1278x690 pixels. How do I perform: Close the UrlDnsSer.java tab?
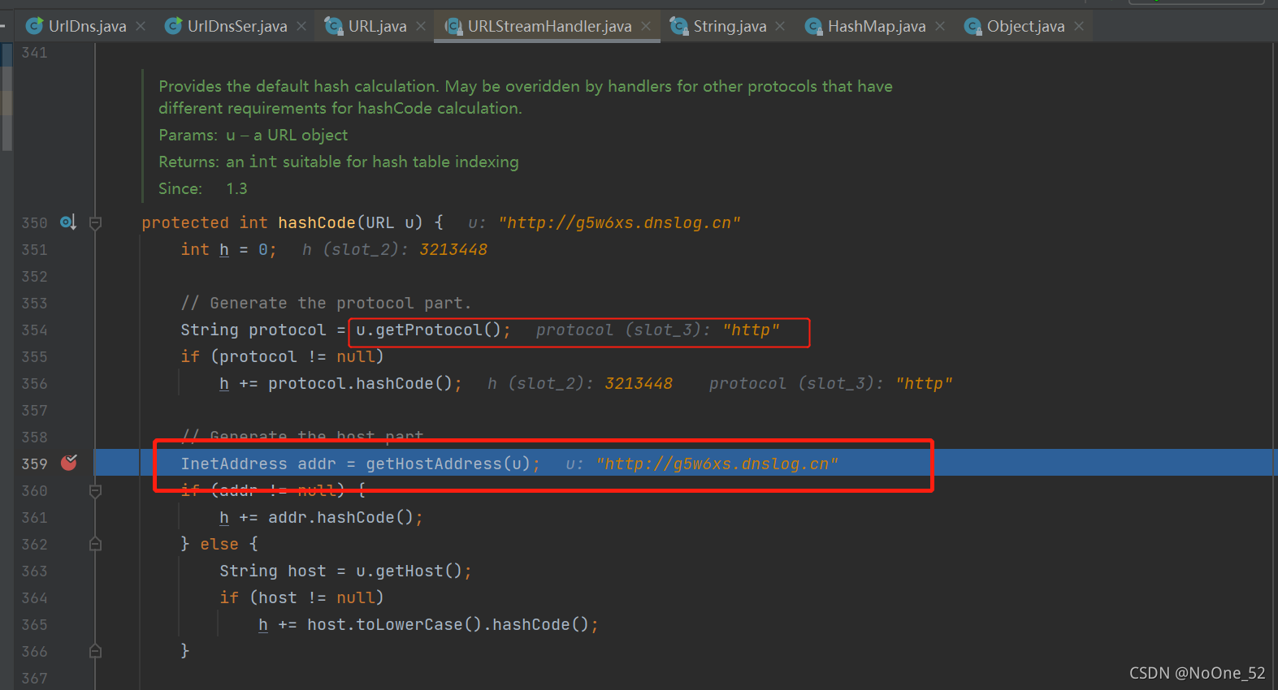tap(301, 26)
